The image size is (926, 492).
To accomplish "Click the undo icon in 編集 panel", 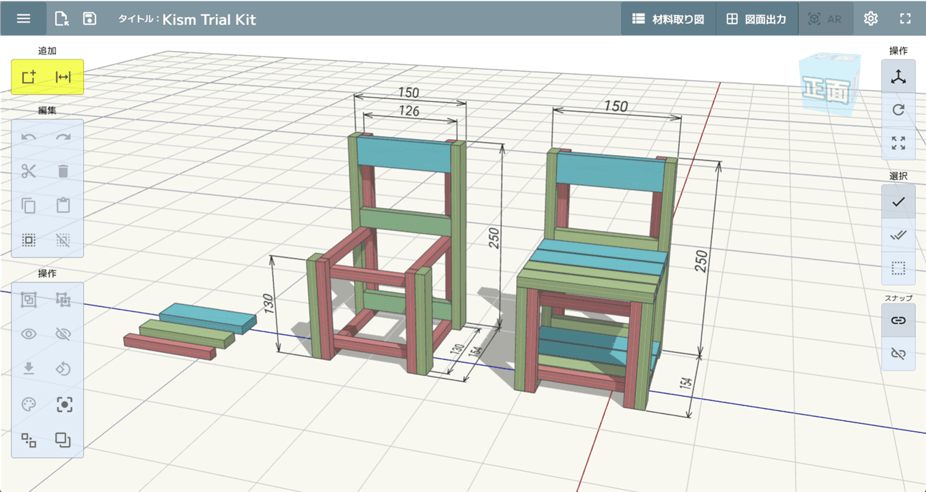I will coord(29,136).
